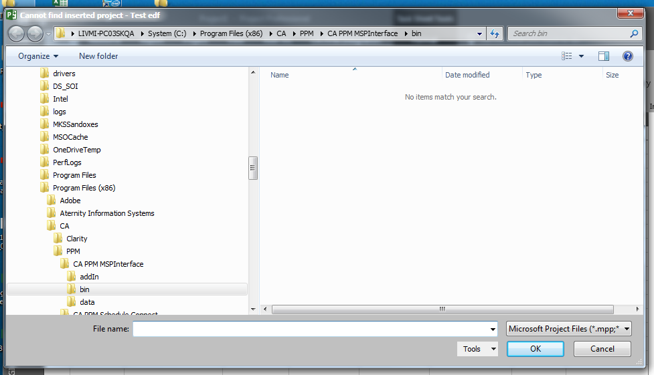The image size is (654, 375).
Task: Click the Project icon in dialog title bar
Action: [11, 15]
